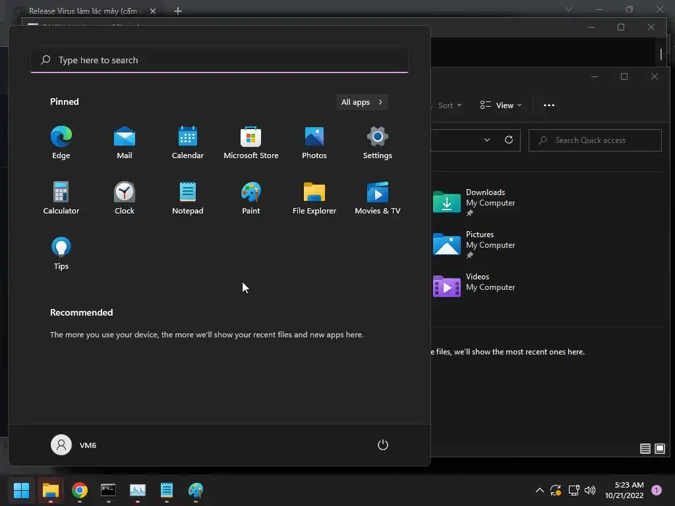Open the VM6 user account menu
Viewport: 675px width, 506px height.
click(74, 445)
